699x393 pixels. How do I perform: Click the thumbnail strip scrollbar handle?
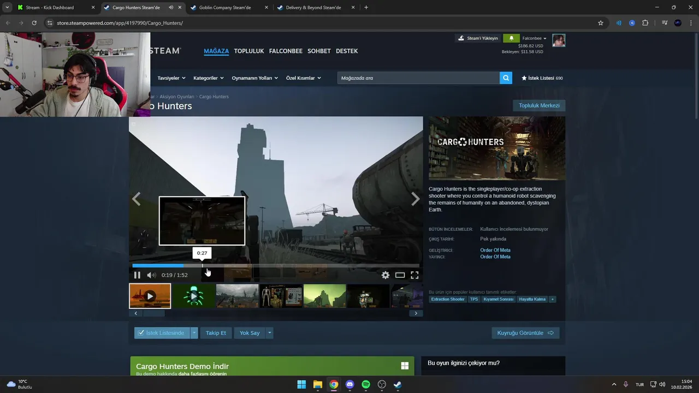153,313
